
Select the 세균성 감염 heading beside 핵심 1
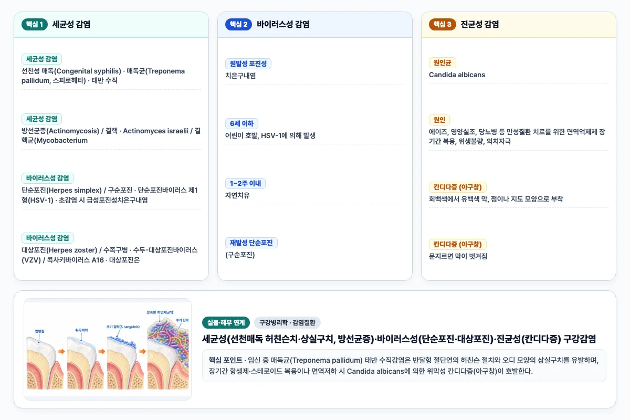click(x=71, y=24)
